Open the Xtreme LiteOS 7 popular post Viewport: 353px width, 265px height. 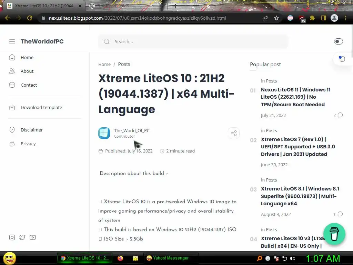point(298,147)
